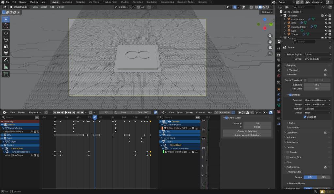334x194 pixels.
Task: Open the timeline Playback menu
Action: click(x=35, y=112)
